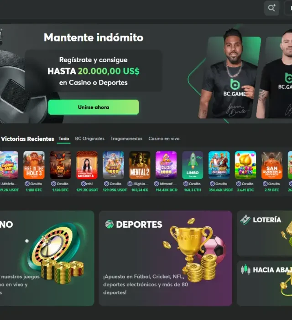Screen dimensions: 292x320
Task: Click the candlestick chart icon by HACIA ABAJO
Action: tap(245, 270)
